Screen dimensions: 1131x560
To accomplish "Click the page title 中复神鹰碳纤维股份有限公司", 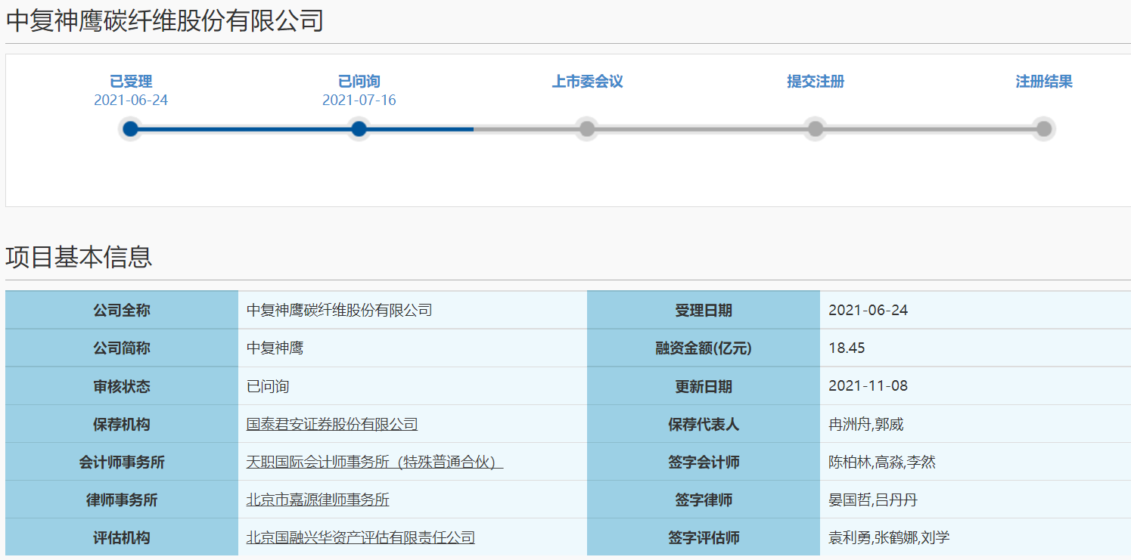I will click(x=165, y=20).
